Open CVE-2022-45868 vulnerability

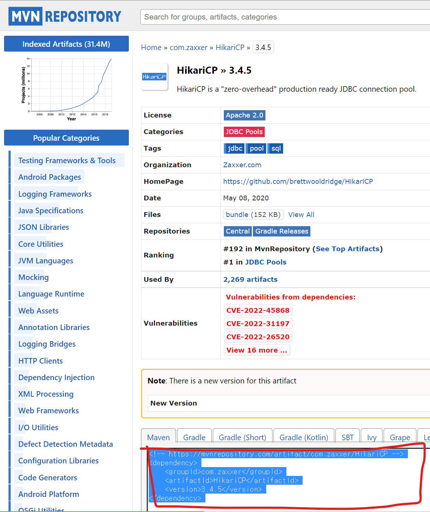coord(258,311)
